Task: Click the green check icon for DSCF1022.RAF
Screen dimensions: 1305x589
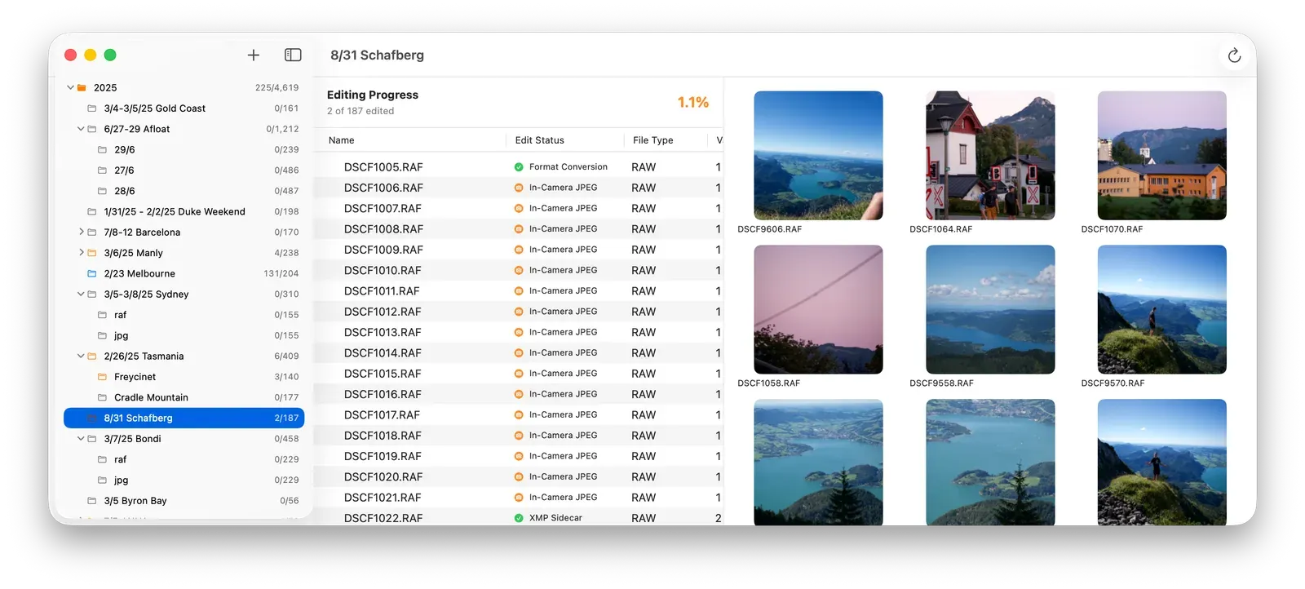Action: (519, 518)
